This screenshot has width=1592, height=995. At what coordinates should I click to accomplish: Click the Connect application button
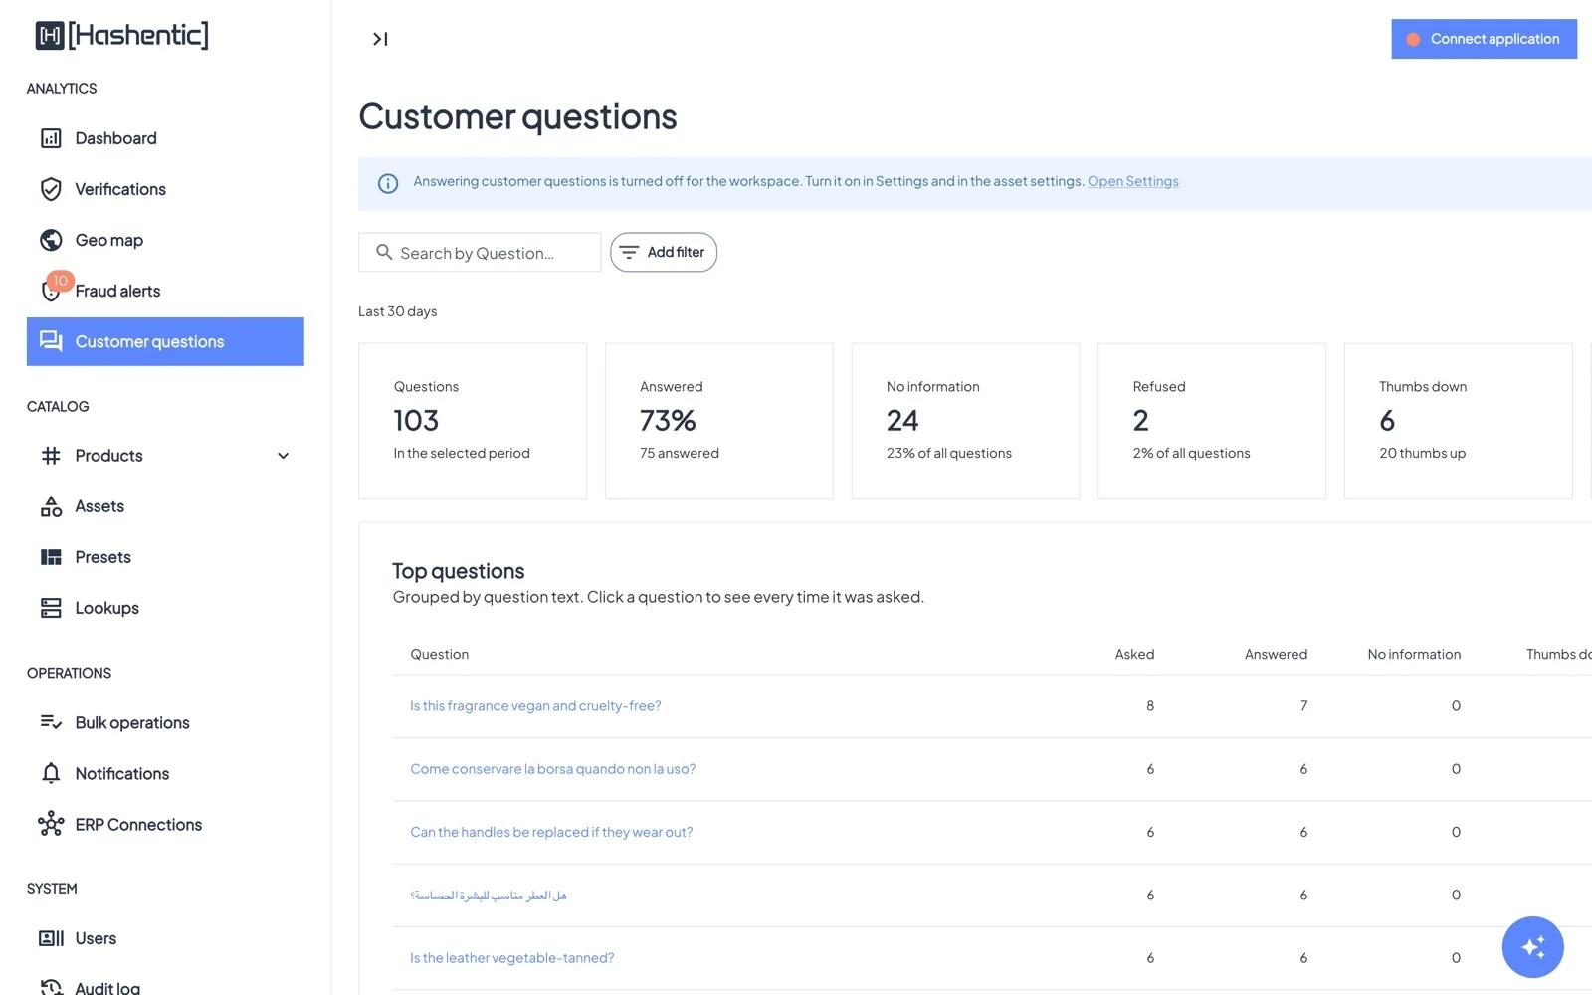pos(1484,39)
